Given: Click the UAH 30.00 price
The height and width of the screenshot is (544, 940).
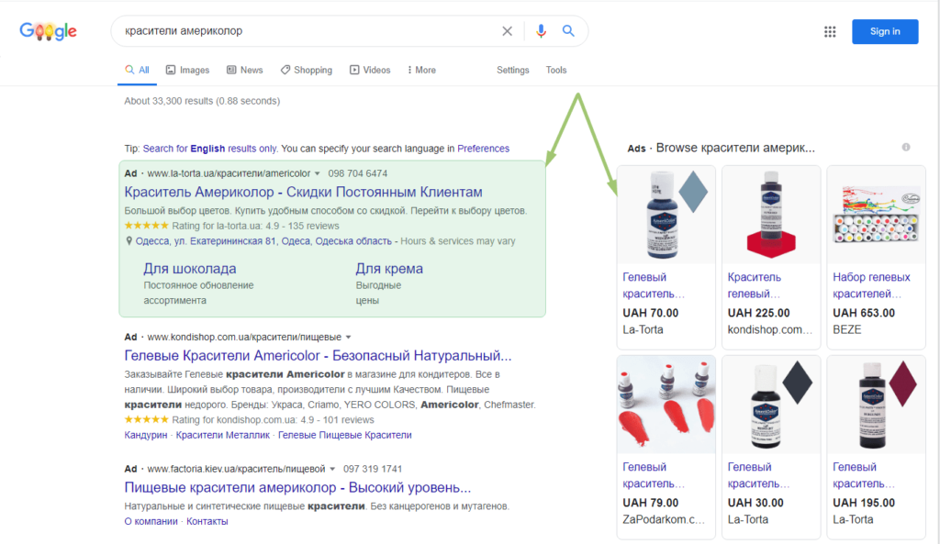Looking at the screenshot, I should click(x=755, y=503).
